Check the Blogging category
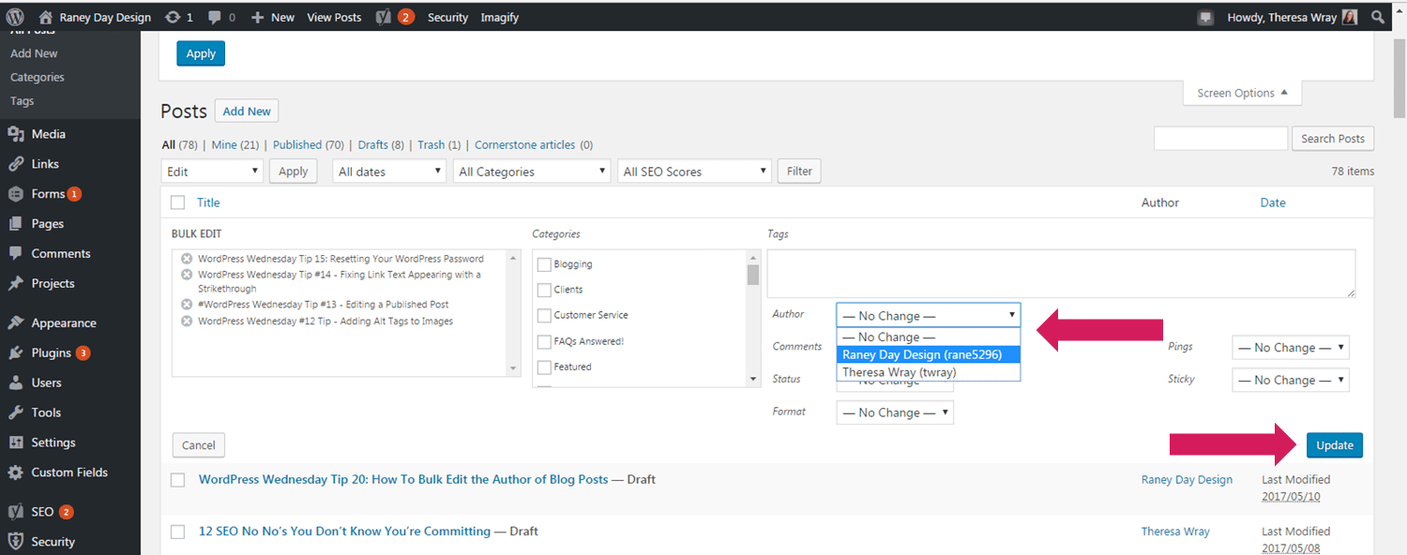Image resolution: width=1407 pixels, height=555 pixels. click(x=544, y=264)
